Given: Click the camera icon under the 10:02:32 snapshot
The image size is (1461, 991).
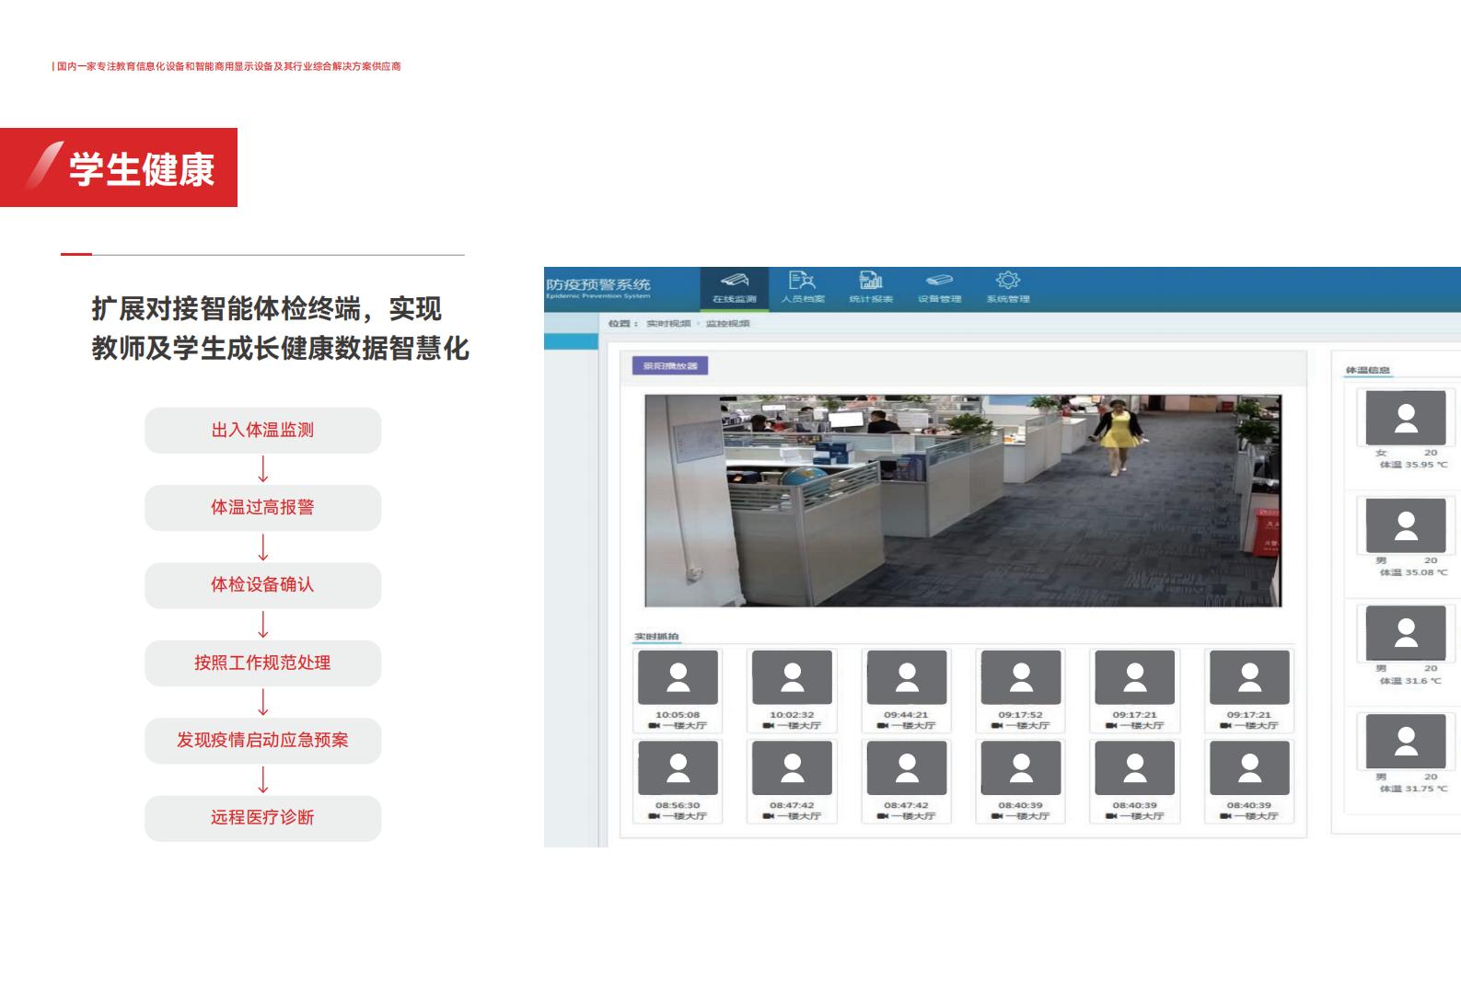Looking at the screenshot, I should [768, 726].
